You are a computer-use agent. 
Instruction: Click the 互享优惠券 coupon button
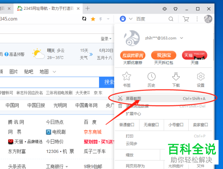pos(132,55)
